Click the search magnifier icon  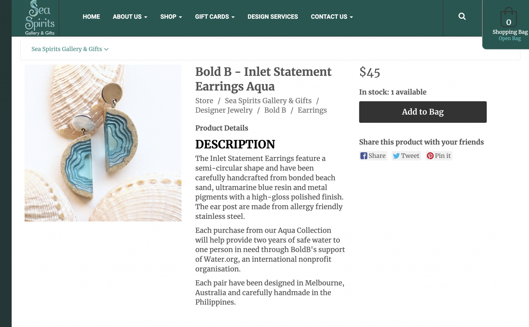click(462, 17)
